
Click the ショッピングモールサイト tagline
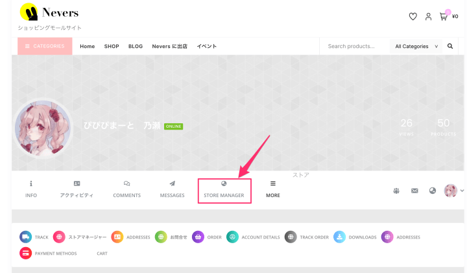49,28
